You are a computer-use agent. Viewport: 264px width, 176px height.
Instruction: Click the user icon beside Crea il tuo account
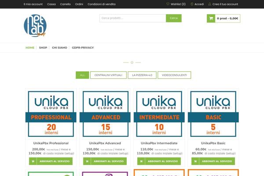pos(209,4)
